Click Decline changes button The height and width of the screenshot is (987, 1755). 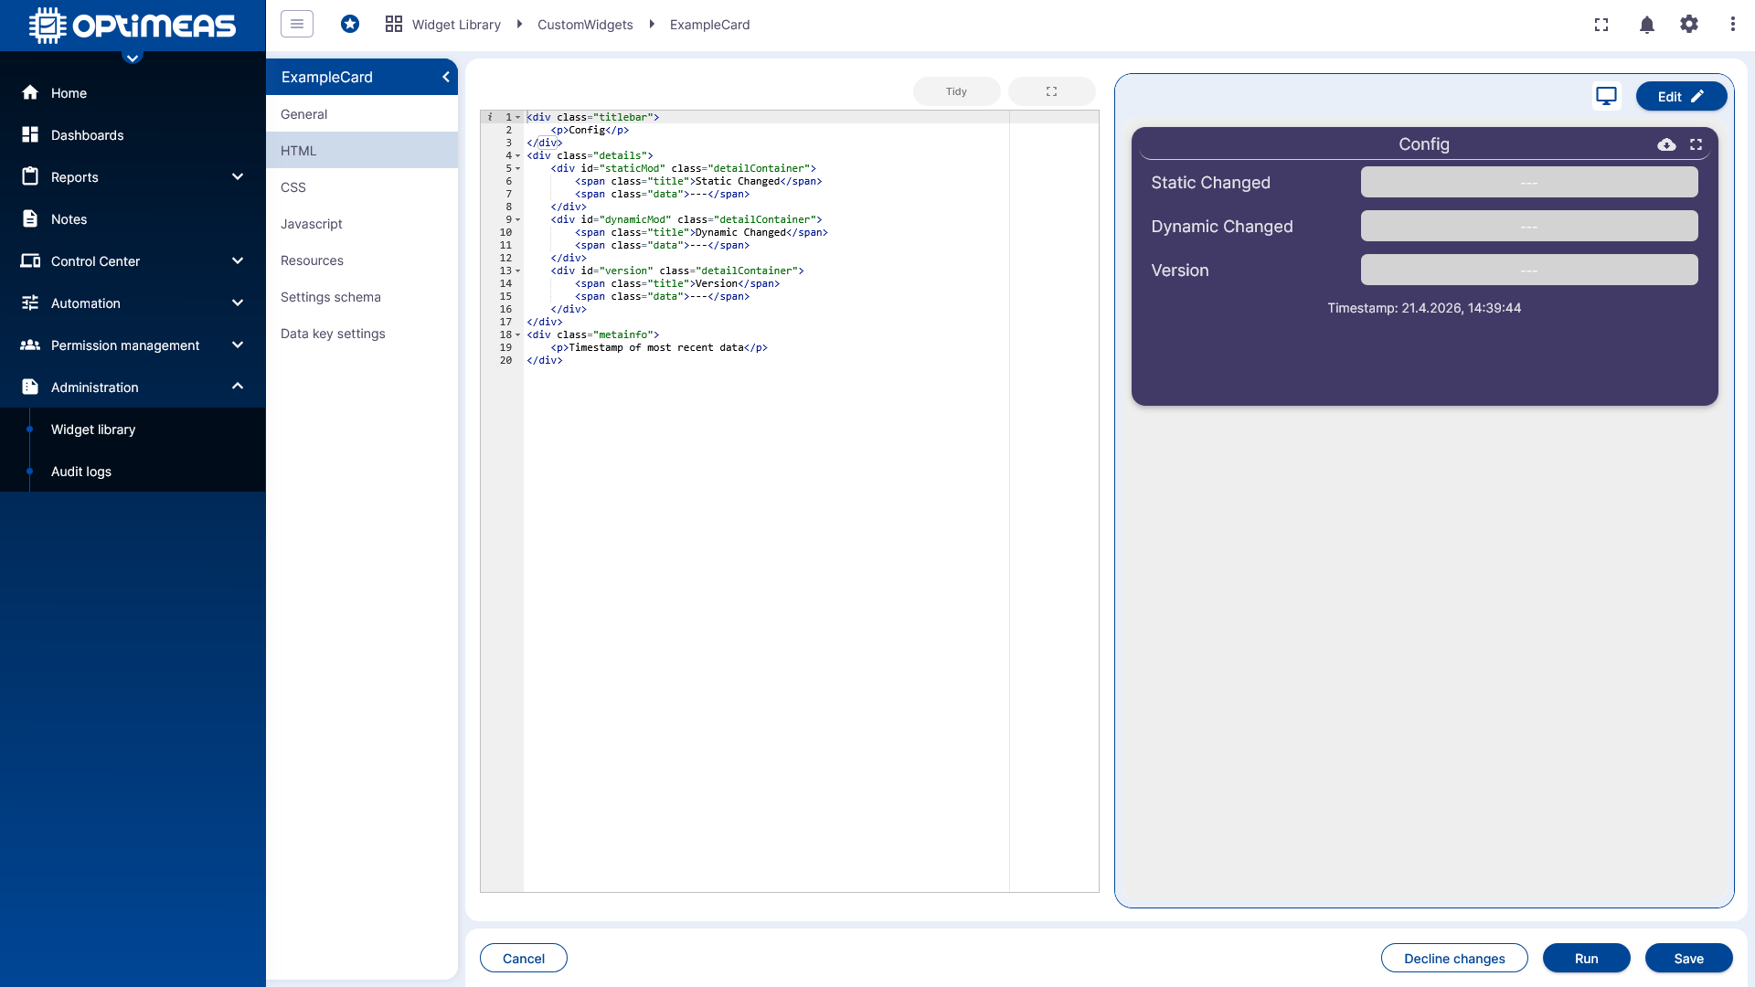[1454, 958]
